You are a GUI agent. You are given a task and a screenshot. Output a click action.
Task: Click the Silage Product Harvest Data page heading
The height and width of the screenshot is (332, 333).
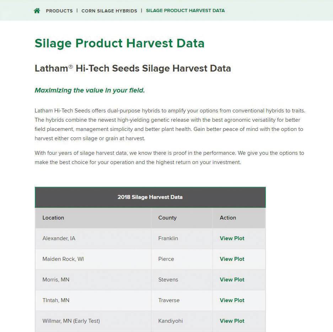click(x=119, y=43)
